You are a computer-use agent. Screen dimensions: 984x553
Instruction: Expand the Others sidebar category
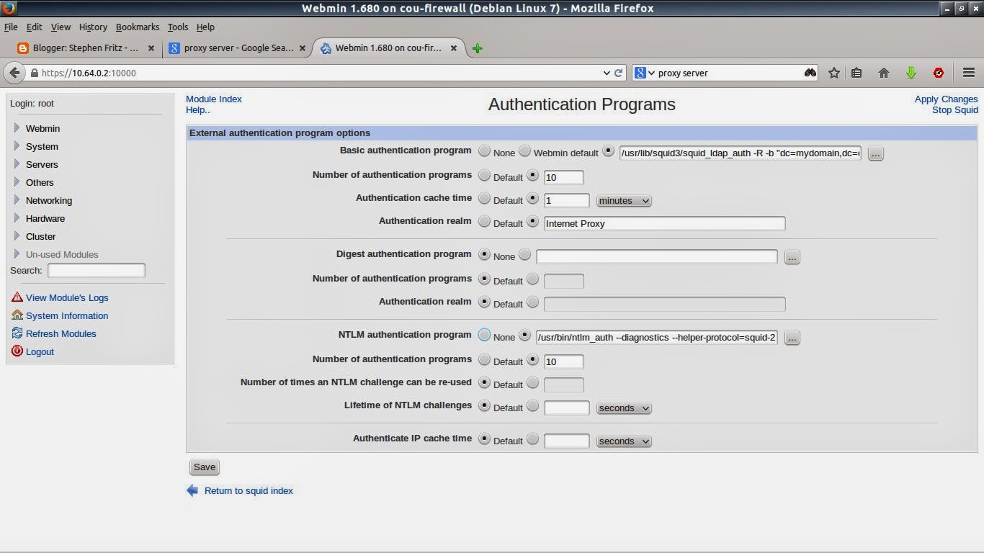pyautogui.click(x=40, y=182)
